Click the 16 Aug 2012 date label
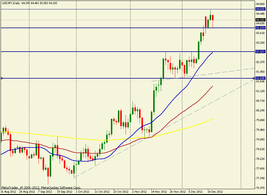This screenshot has height=195, width=267. [8, 191]
